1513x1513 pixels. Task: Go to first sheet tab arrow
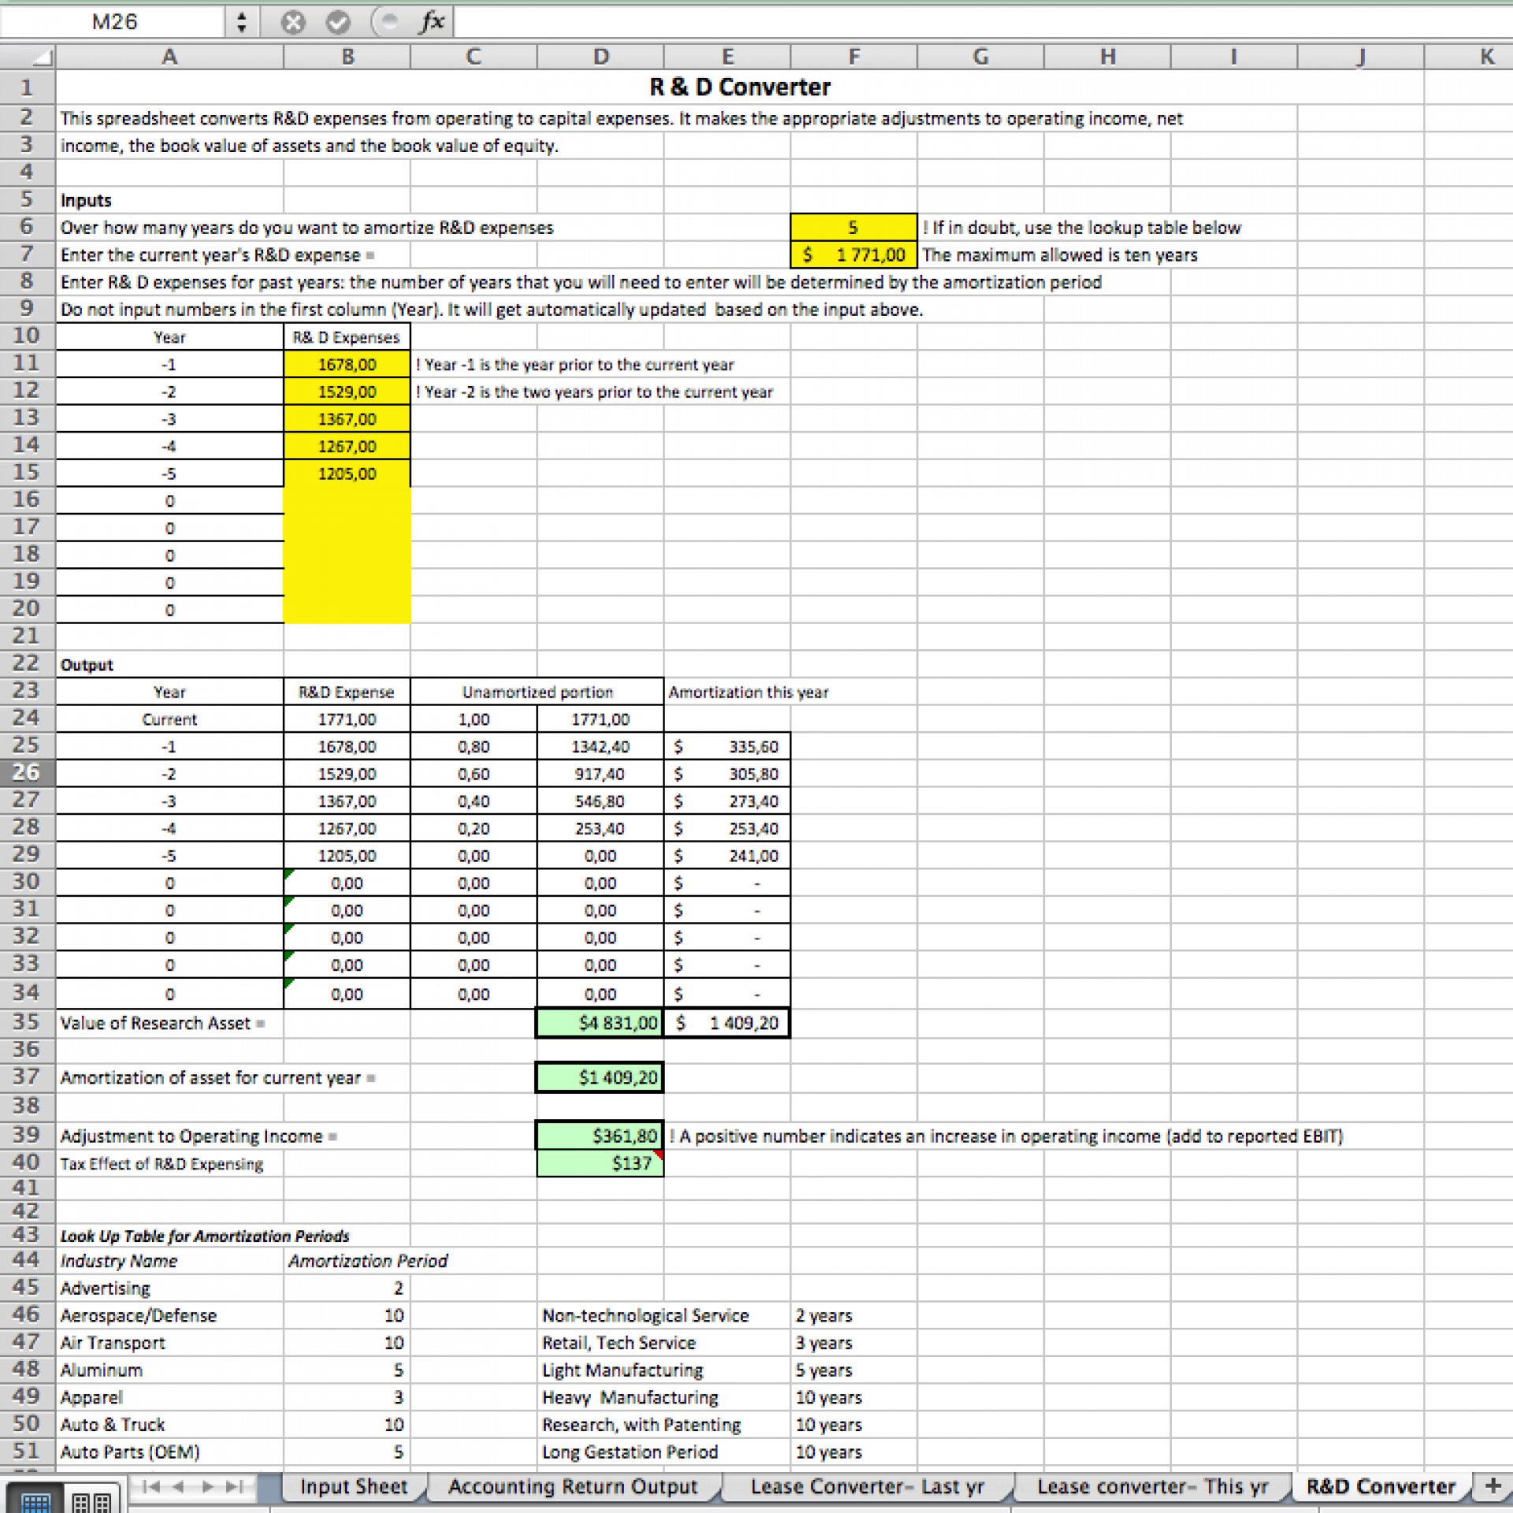(151, 1486)
